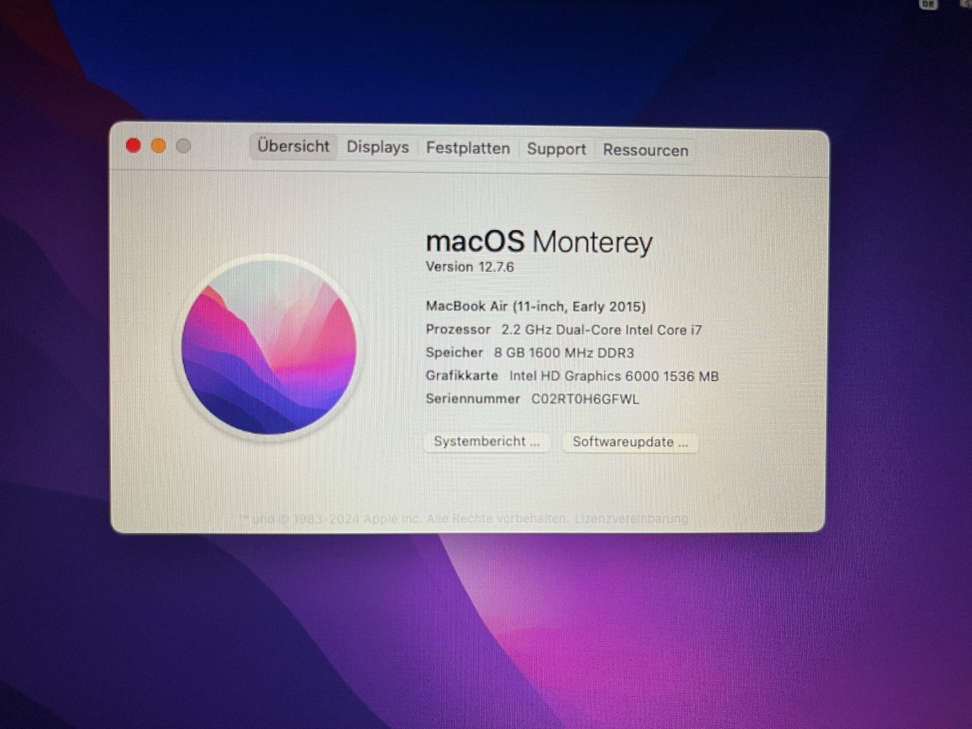Open the Displays tab
Screen dimensions: 972x729
tap(377, 147)
